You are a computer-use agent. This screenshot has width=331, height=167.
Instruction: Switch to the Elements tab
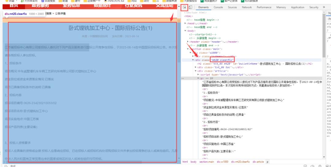(x=204, y=7)
